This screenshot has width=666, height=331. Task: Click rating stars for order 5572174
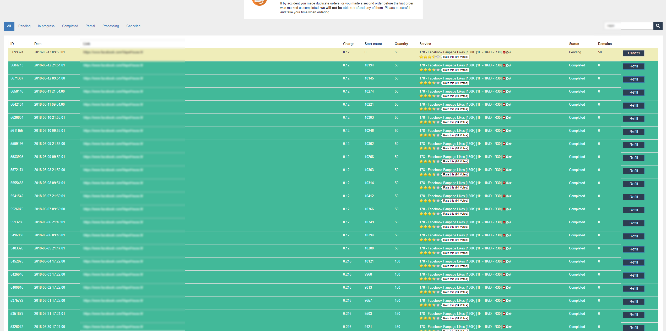430,174
